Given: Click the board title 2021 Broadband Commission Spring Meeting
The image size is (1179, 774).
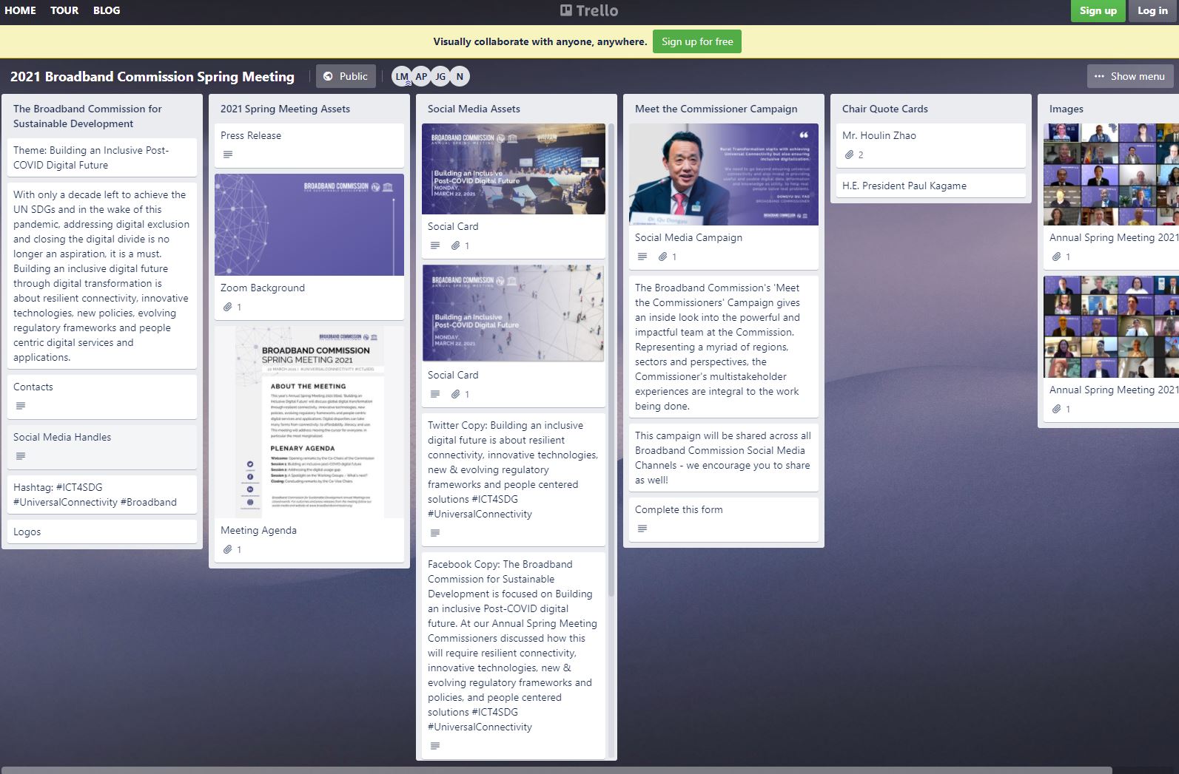Looking at the screenshot, I should point(152,76).
